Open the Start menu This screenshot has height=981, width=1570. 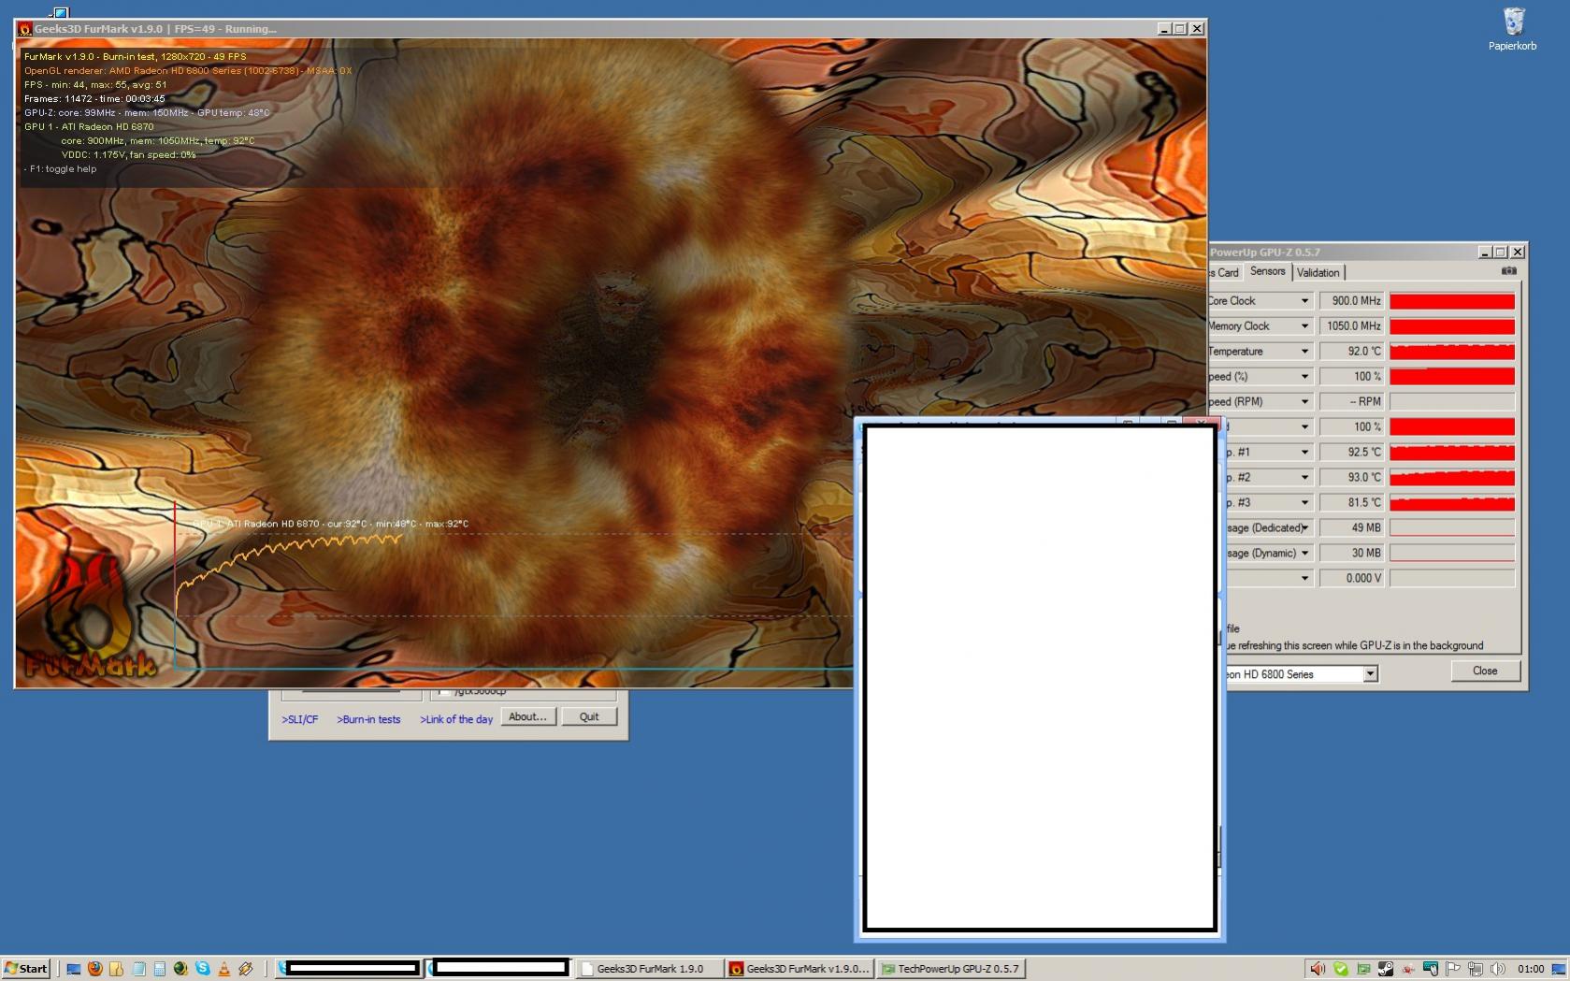point(26,969)
